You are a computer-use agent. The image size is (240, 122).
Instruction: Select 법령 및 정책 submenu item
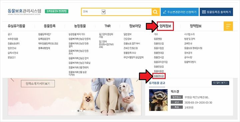[190, 39]
